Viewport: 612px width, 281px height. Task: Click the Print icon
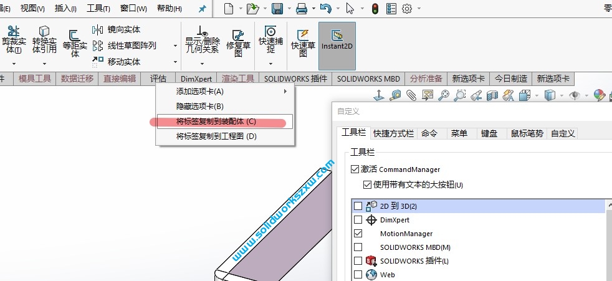(301, 9)
